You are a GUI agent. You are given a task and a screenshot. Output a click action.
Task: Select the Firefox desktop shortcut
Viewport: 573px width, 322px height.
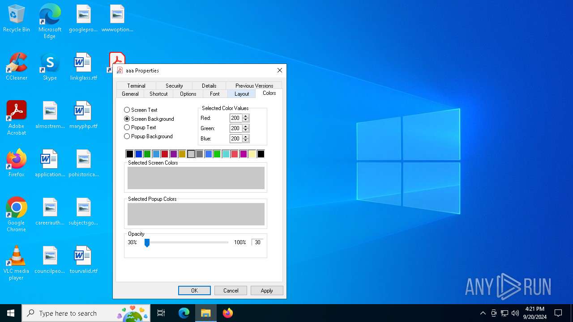[x=17, y=164]
